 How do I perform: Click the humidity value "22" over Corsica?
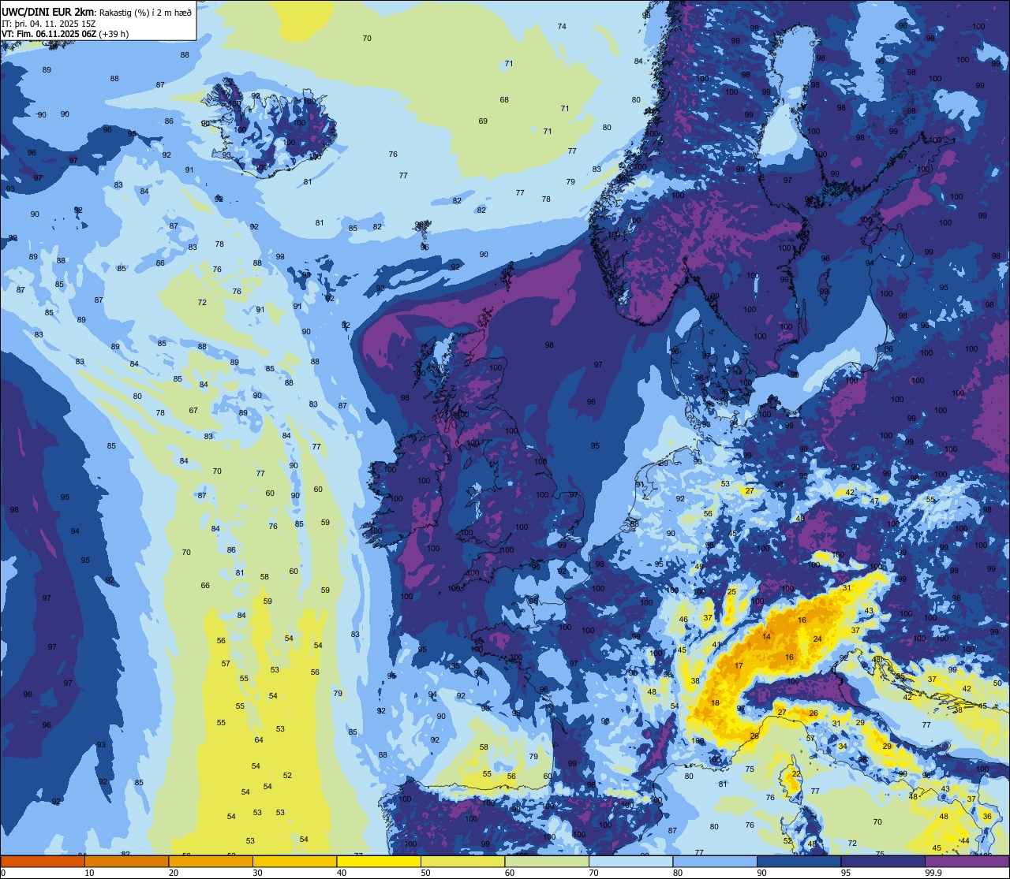point(796,774)
